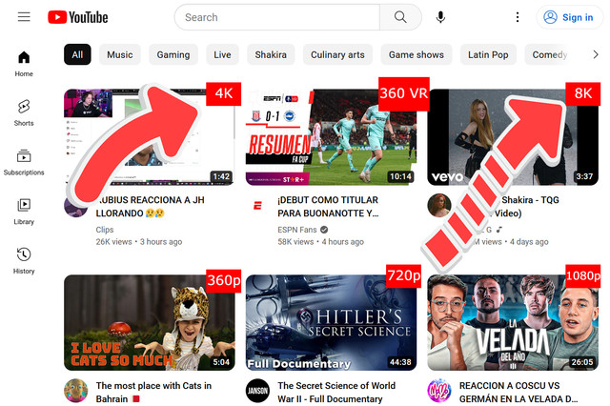Click the 44:38 duration badge
Screen dimensions: 610x406
tap(400, 362)
